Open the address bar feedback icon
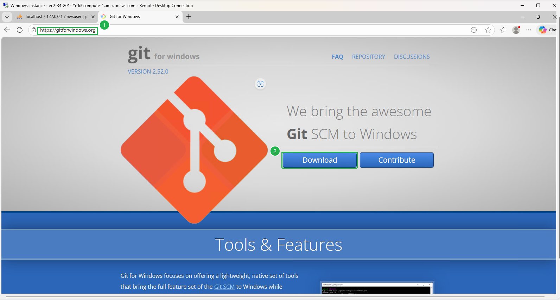Image resolution: width=560 pixels, height=300 pixels. (474, 30)
